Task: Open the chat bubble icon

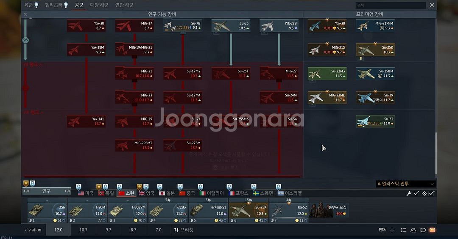Action: tap(423, 230)
